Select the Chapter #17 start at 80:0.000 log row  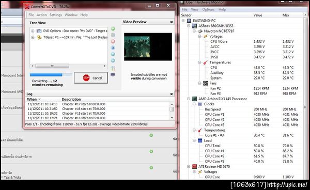[x=98, y=104]
